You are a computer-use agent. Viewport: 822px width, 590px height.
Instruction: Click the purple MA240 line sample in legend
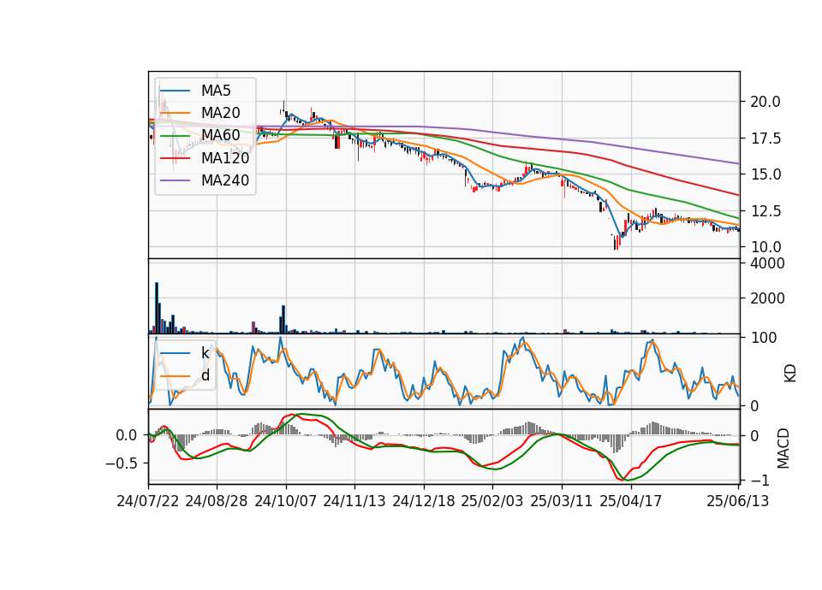click(x=175, y=180)
